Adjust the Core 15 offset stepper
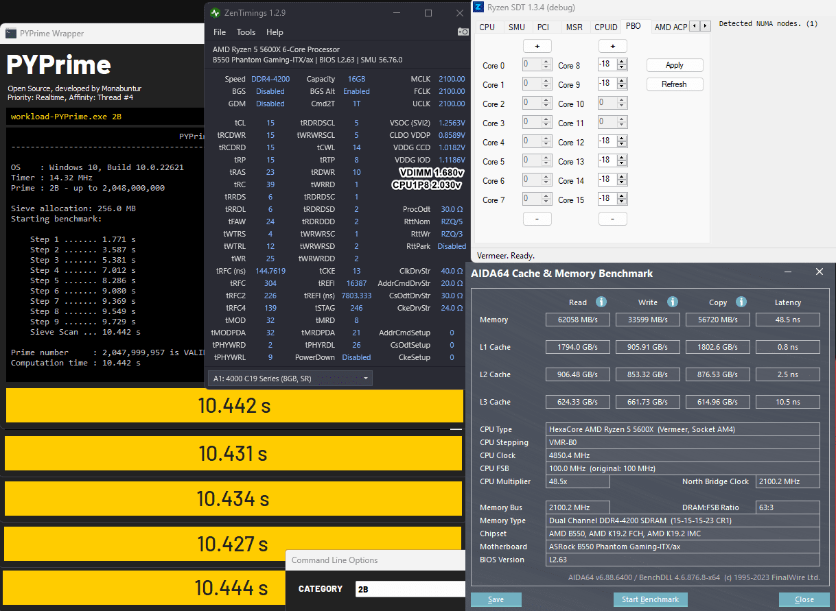This screenshot has width=836, height=611. pos(622,199)
